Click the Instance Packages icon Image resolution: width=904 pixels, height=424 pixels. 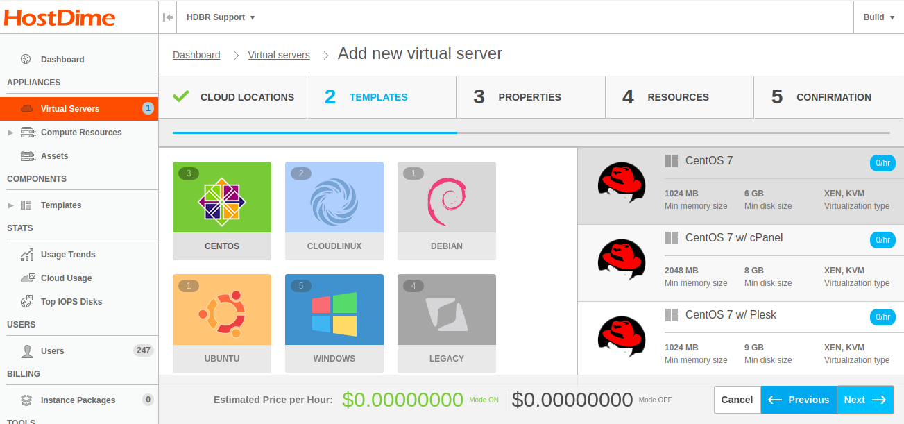[x=26, y=400]
